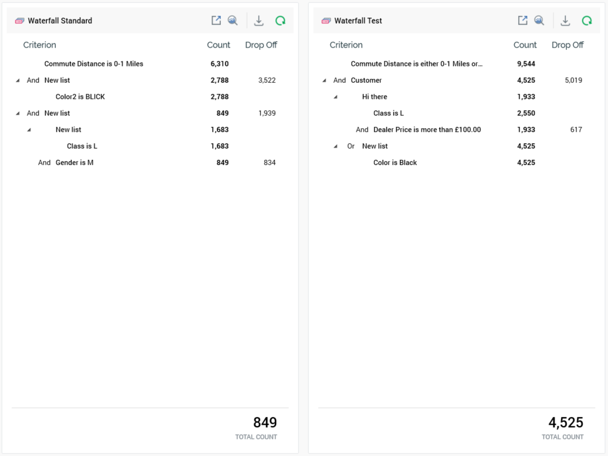Select the Dealer Price criterion row
Image resolution: width=608 pixels, height=456 pixels.
[426, 130]
